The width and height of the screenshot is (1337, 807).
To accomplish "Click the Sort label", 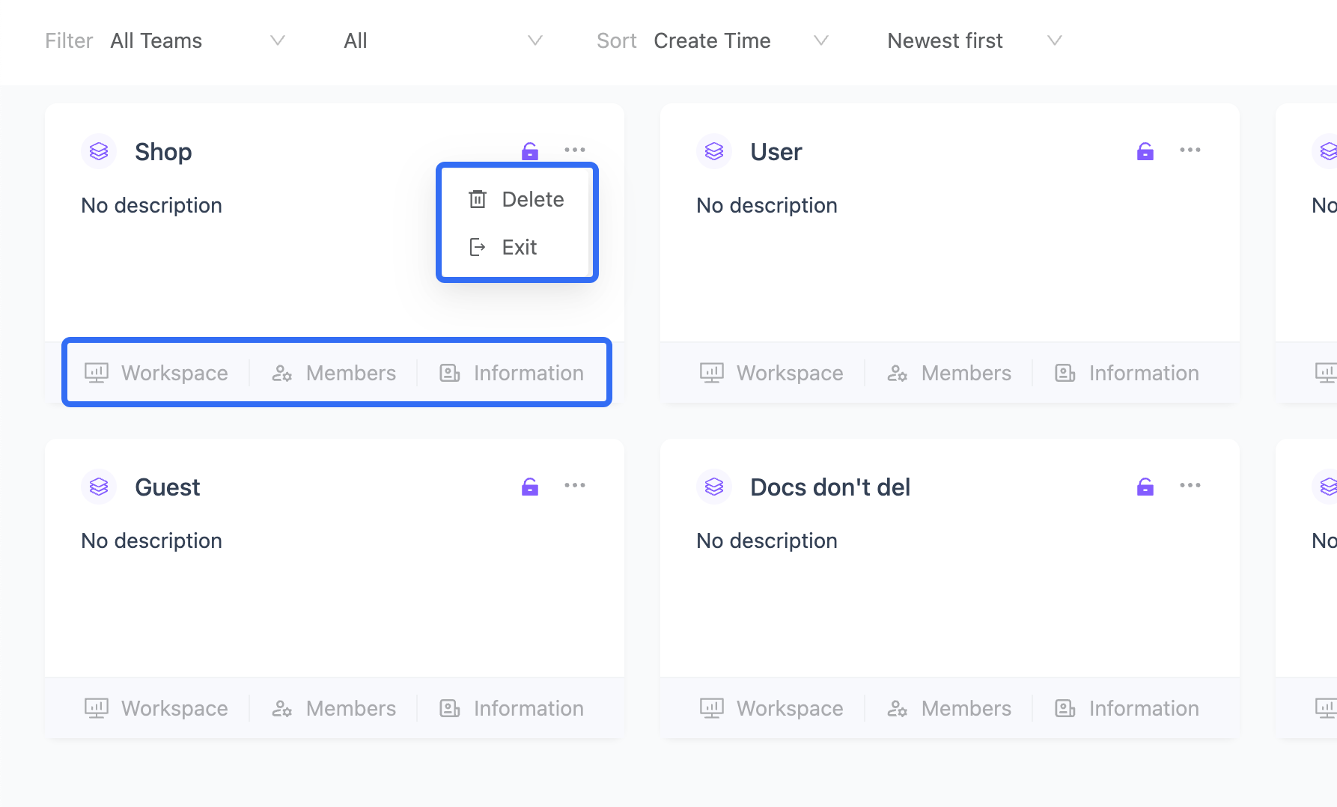I will (x=617, y=40).
